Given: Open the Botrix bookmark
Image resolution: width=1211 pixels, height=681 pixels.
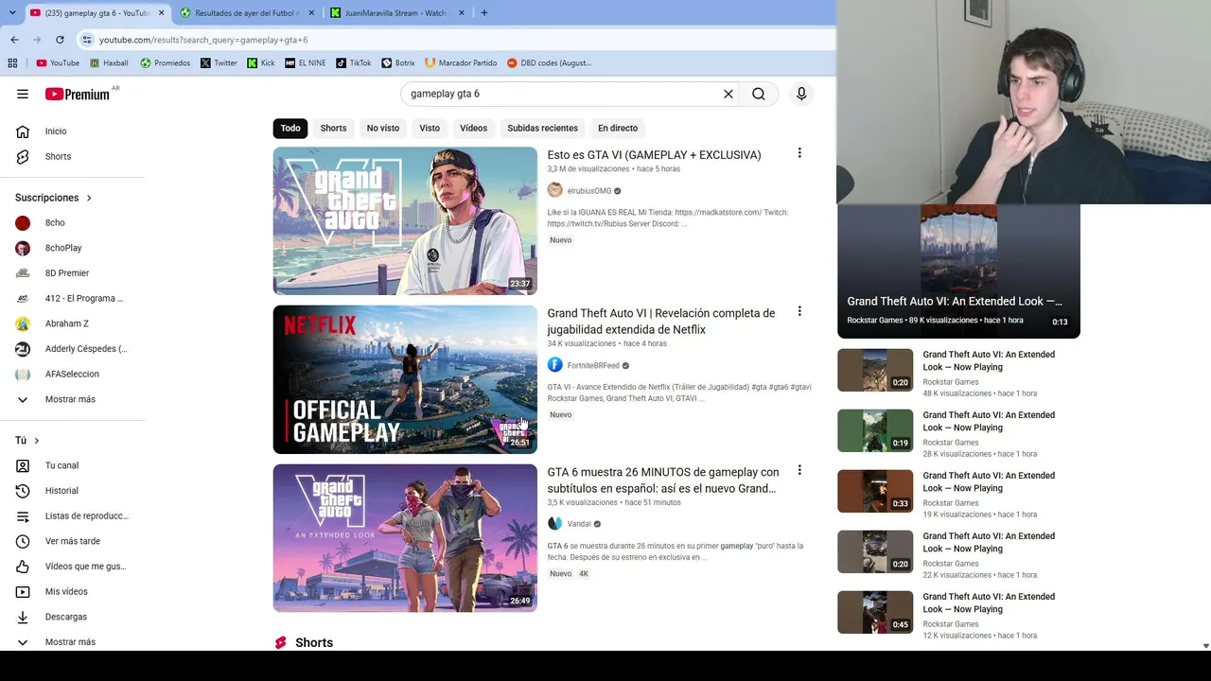Looking at the screenshot, I should pyautogui.click(x=398, y=63).
